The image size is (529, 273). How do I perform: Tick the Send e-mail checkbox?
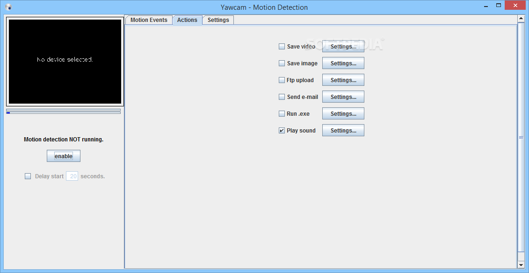point(282,97)
